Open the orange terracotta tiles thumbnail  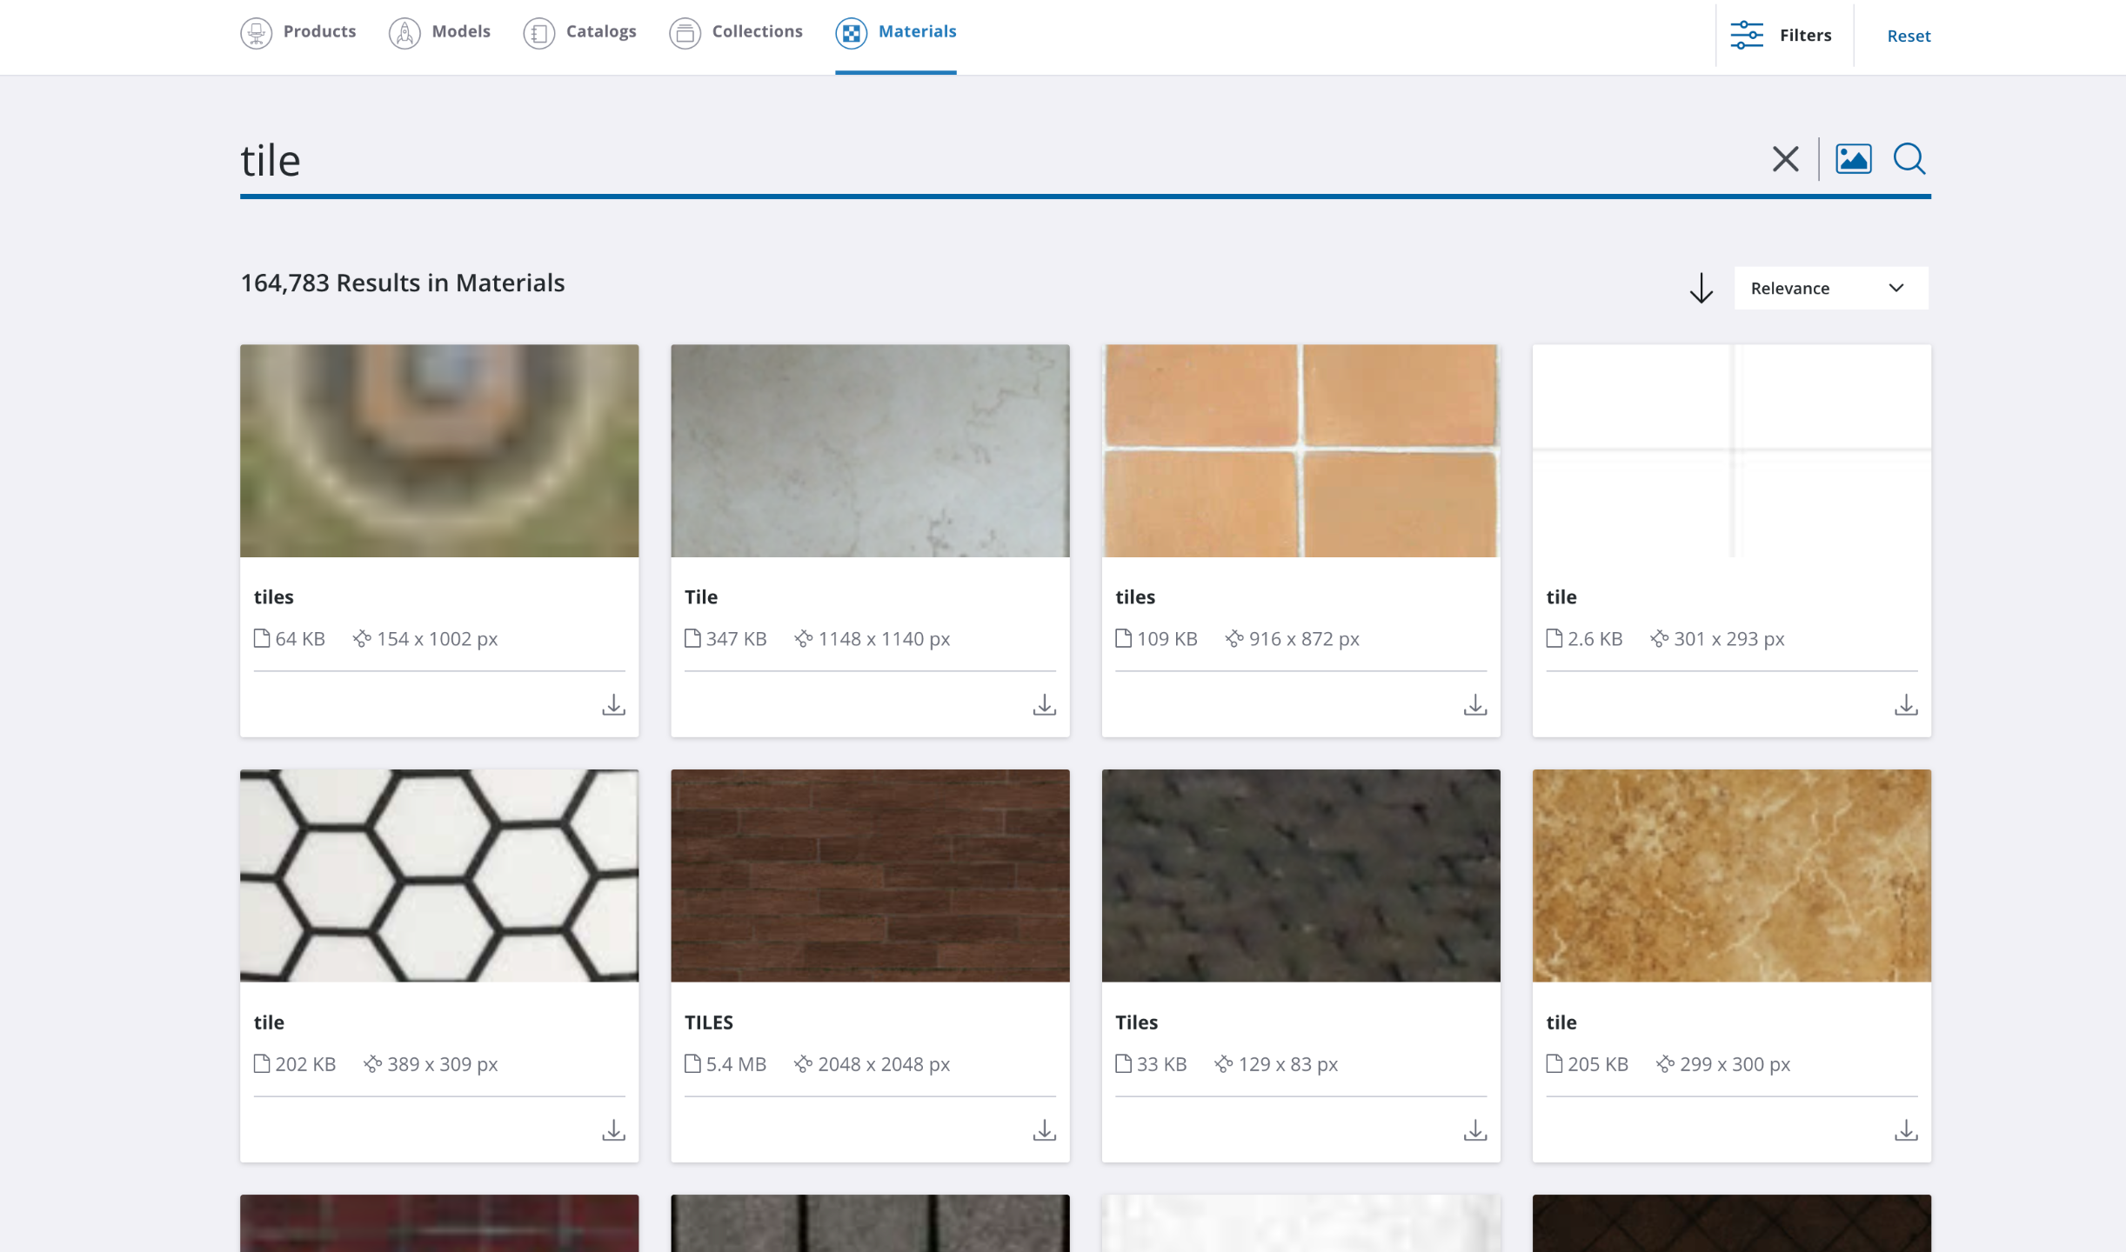1300,450
